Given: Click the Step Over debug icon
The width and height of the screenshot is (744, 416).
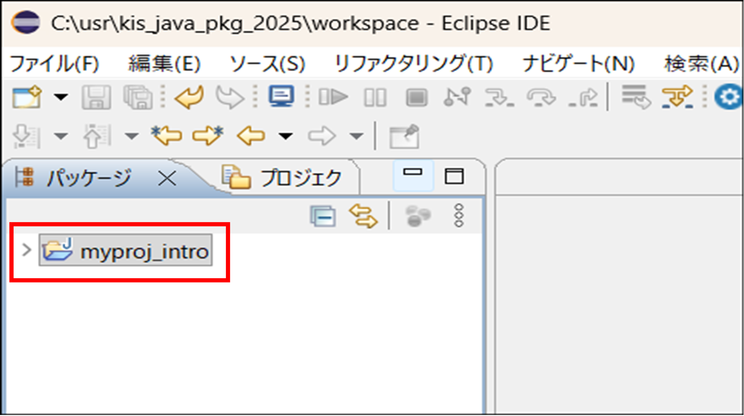Looking at the screenshot, I should [541, 98].
